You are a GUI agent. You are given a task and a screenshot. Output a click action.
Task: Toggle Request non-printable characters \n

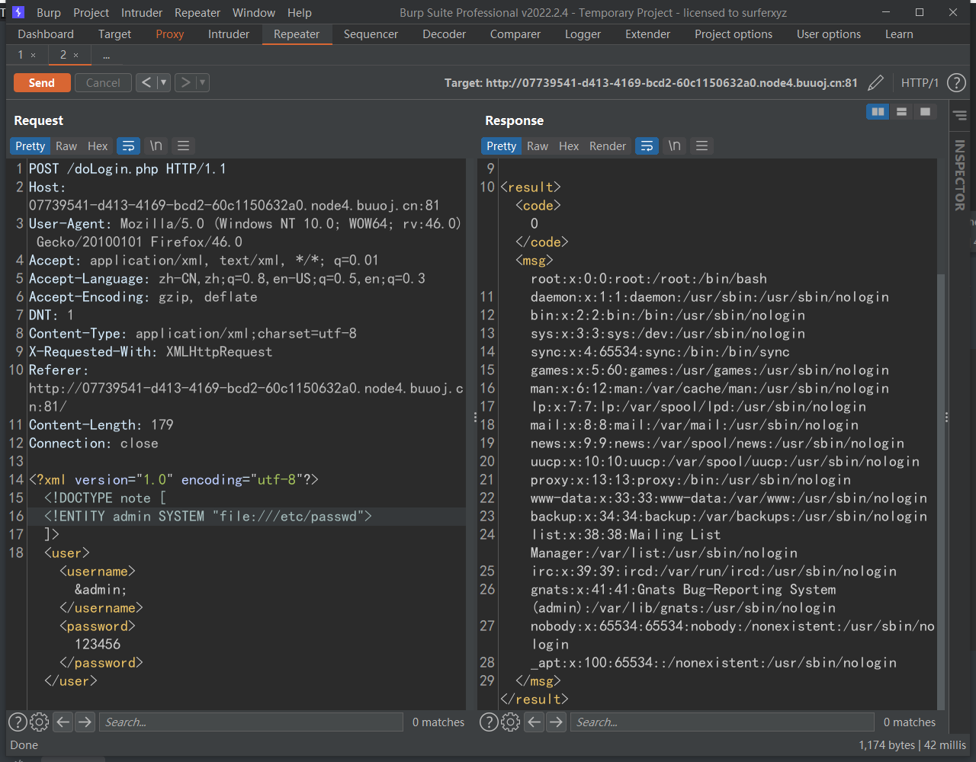coord(156,146)
